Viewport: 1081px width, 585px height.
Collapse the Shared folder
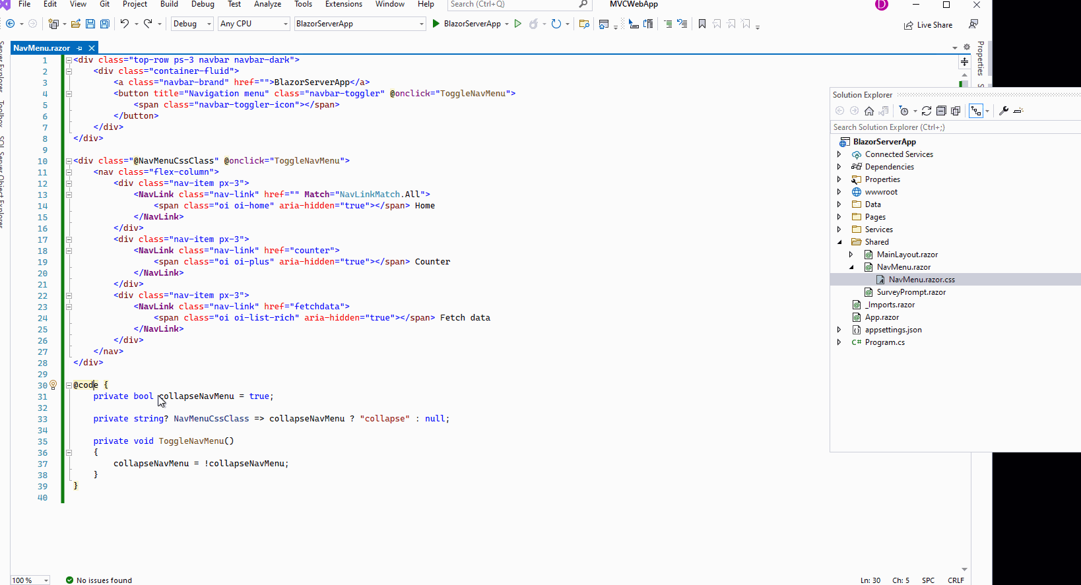pos(839,242)
